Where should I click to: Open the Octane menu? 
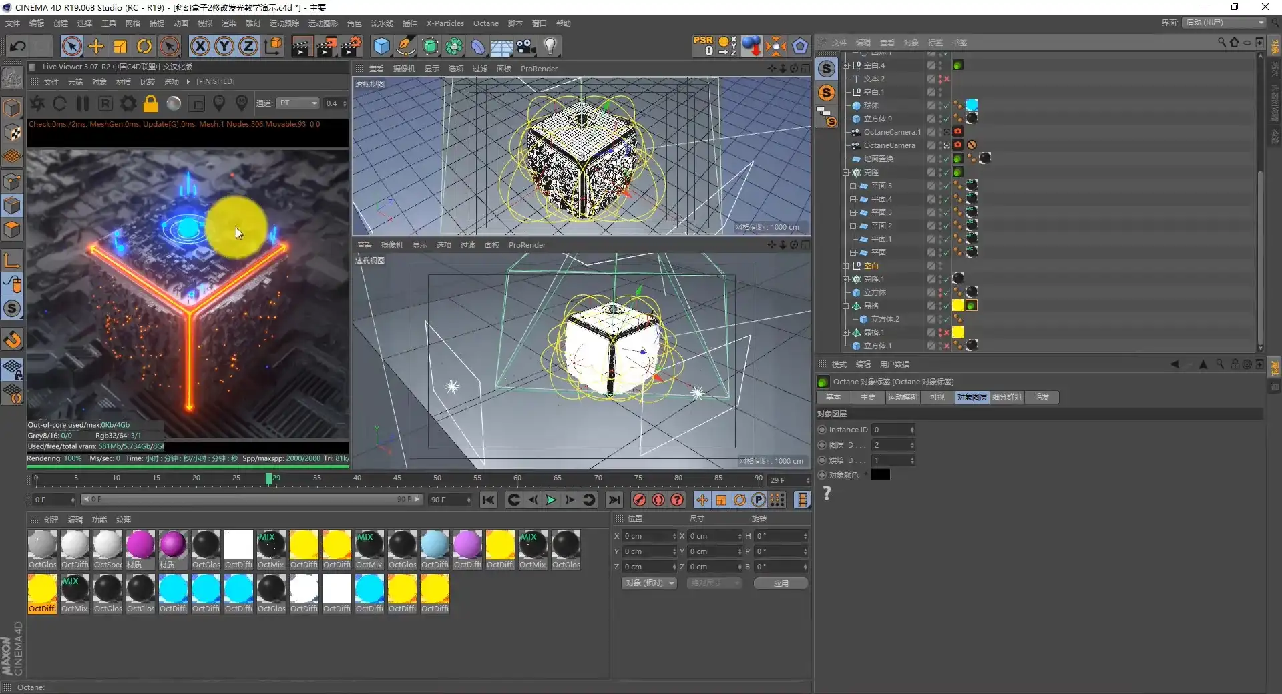click(x=485, y=23)
